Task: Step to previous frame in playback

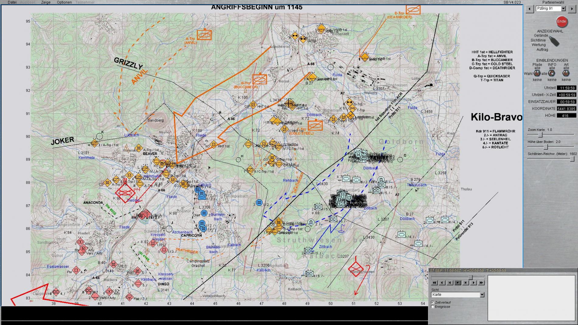Action: (x=450, y=283)
